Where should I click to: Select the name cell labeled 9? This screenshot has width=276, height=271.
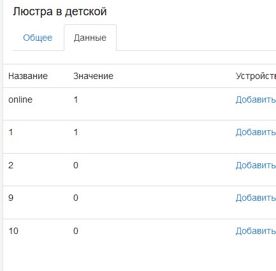pyautogui.click(x=11, y=198)
